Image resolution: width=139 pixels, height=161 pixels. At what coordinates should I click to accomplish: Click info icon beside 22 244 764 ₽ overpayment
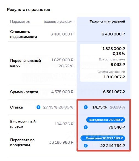(x=86, y=146)
